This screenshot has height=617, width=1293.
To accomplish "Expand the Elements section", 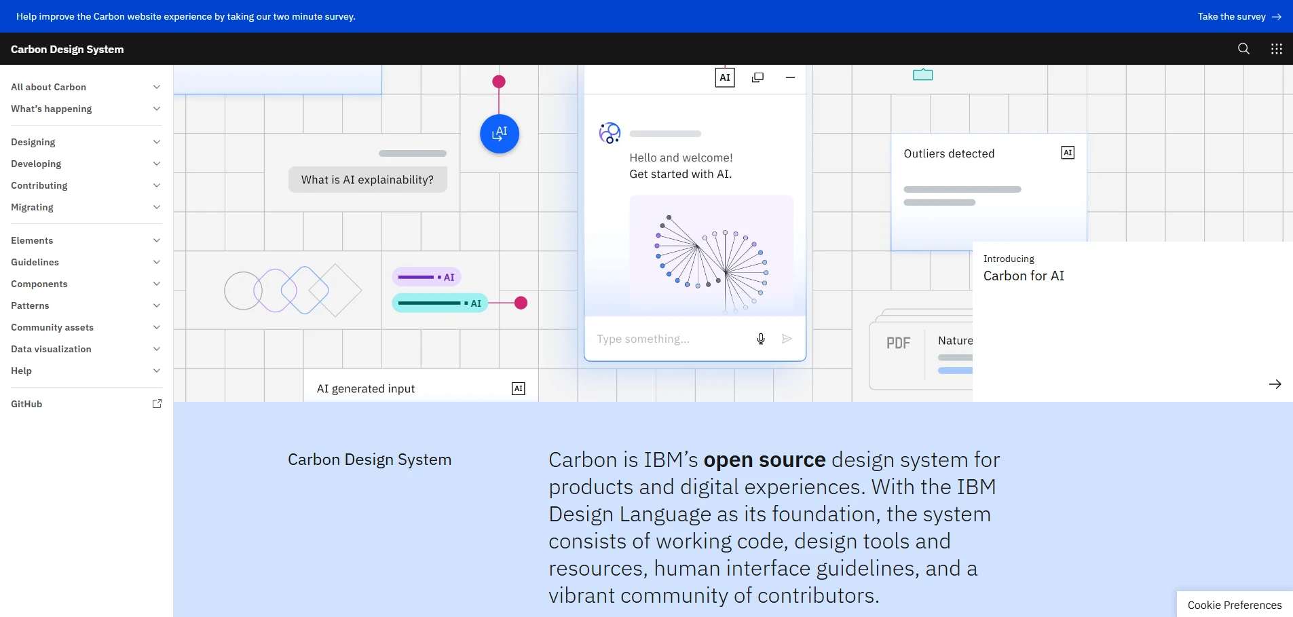I will click(86, 240).
